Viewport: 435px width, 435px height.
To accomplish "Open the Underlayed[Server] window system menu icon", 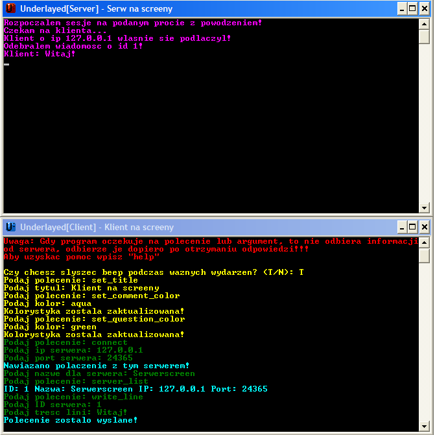I will pos(10,9).
